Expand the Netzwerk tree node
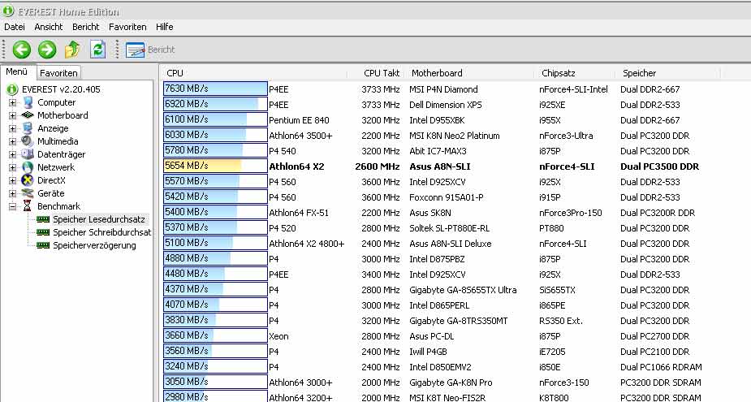The height and width of the screenshot is (402, 751). click(12, 167)
